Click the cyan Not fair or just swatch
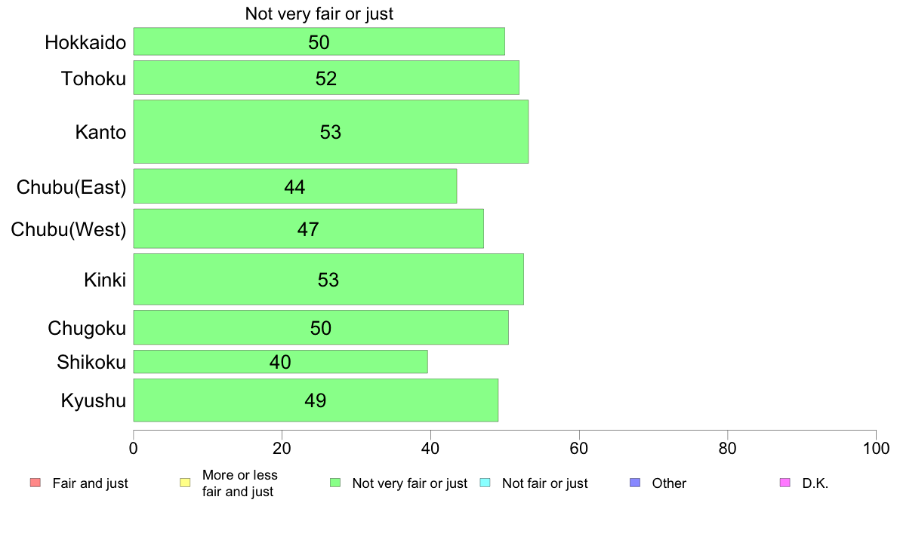Viewport: 897px width, 555px height. pos(485,483)
